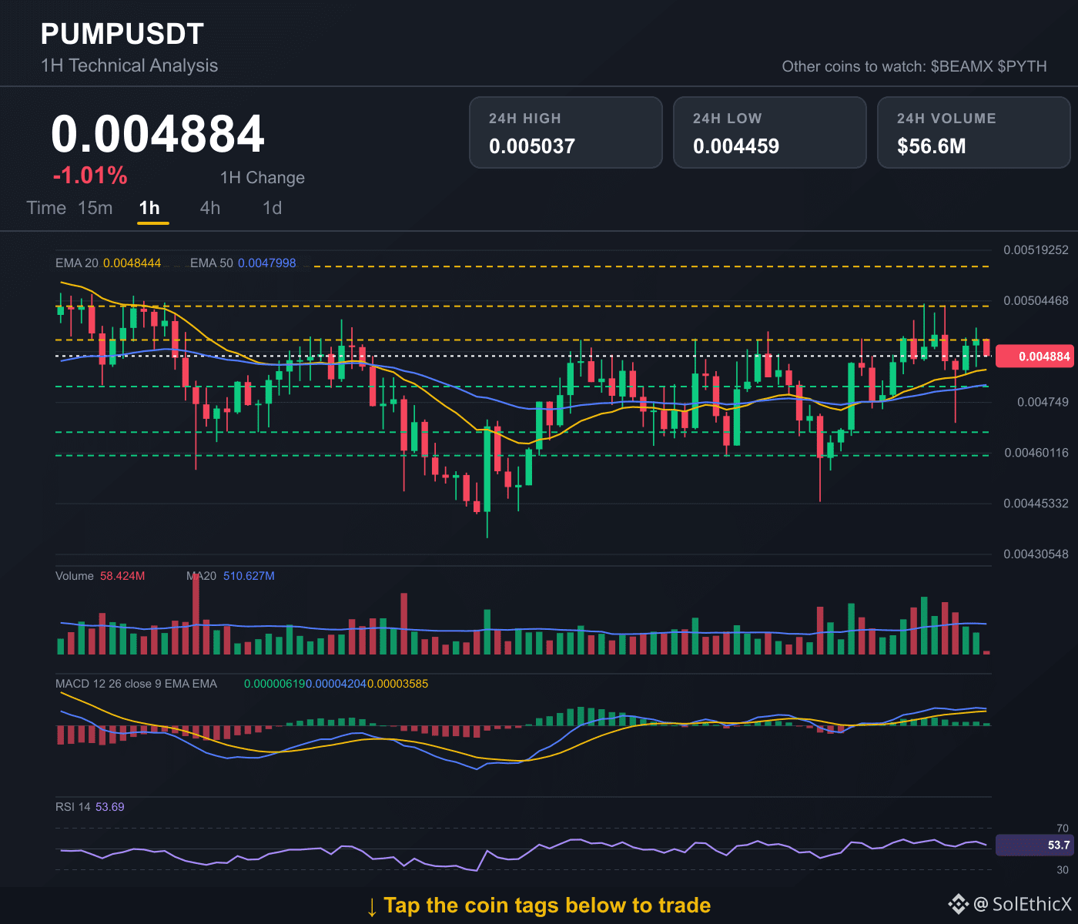
Task: Click the RSI 30 oversold level label
Action: pos(1063,870)
